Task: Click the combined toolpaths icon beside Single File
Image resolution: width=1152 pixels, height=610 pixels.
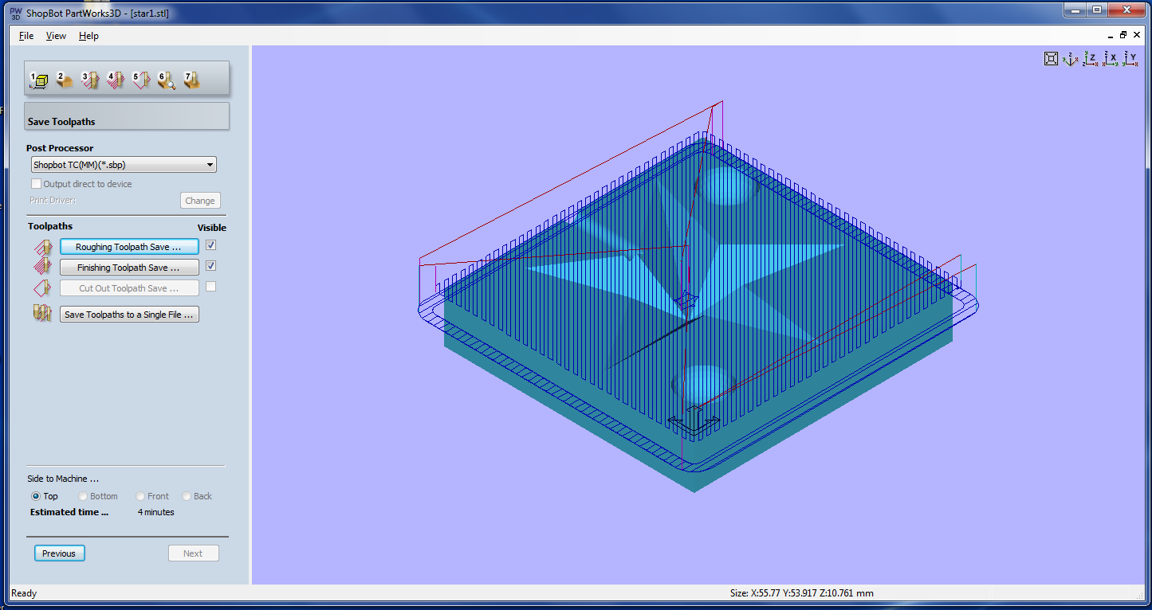Action: click(x=42, y=314)
